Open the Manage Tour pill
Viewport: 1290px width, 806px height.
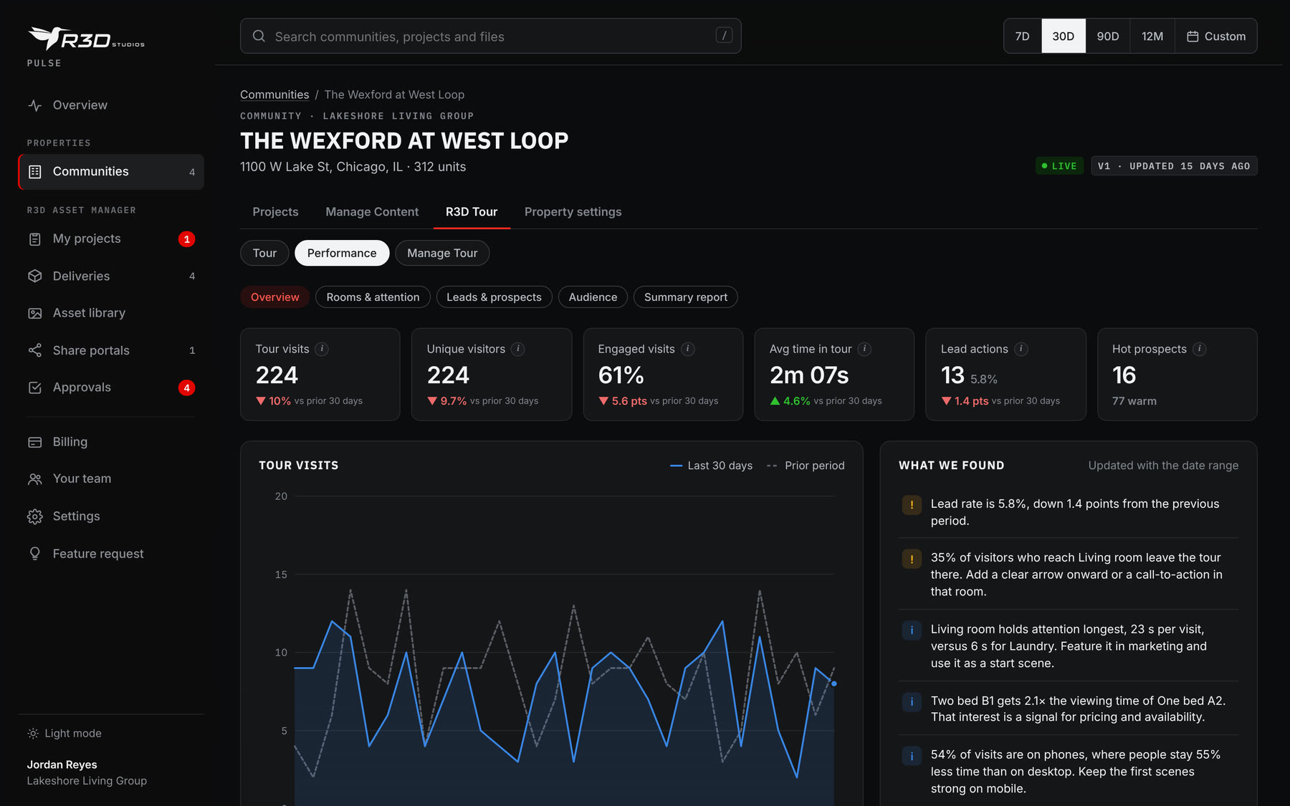(x=442, y=253)
